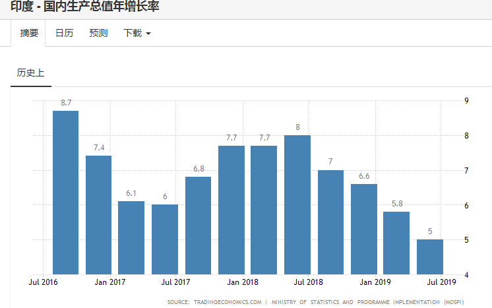Image resolution: width=492 pixels, height=308 pixels.
Task: Open the 摘要 summary tab
Action: point(29,33)
